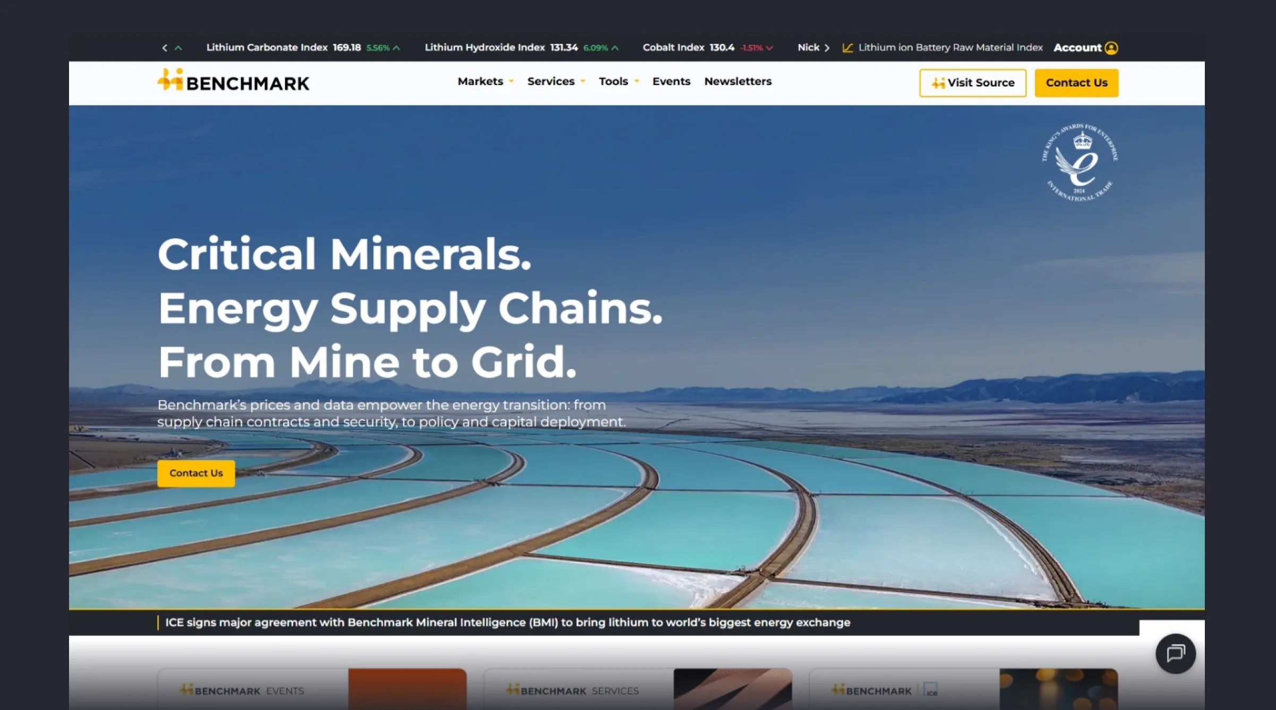Click the ticker previous arrow
This screenshot has width=1276, height=710.
165,48
